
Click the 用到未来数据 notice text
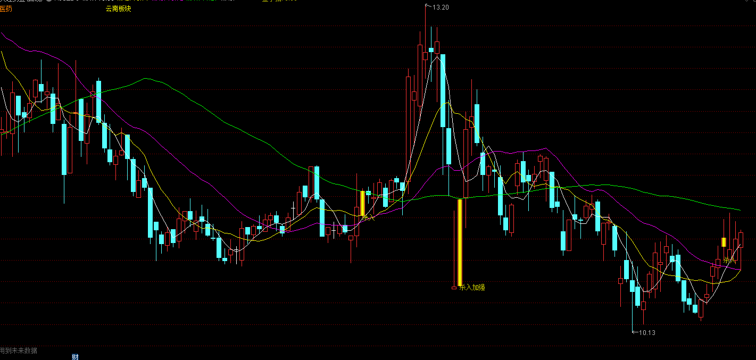(x=19, y=350)
